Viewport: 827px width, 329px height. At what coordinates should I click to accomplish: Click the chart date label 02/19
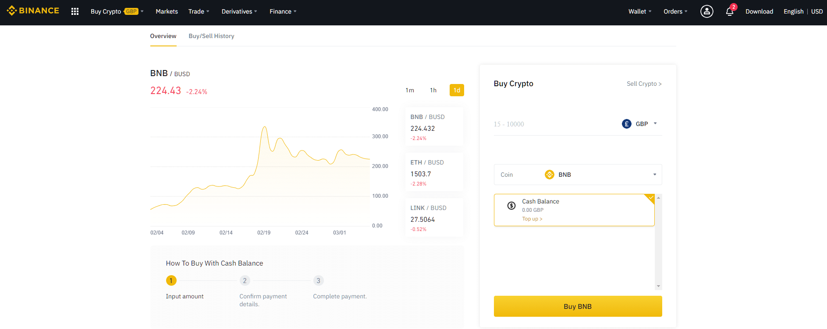264,233
